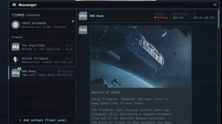Click the SNN logo in the chat header
The height and width of the screenshot is (124, 222).
[83, 16]
